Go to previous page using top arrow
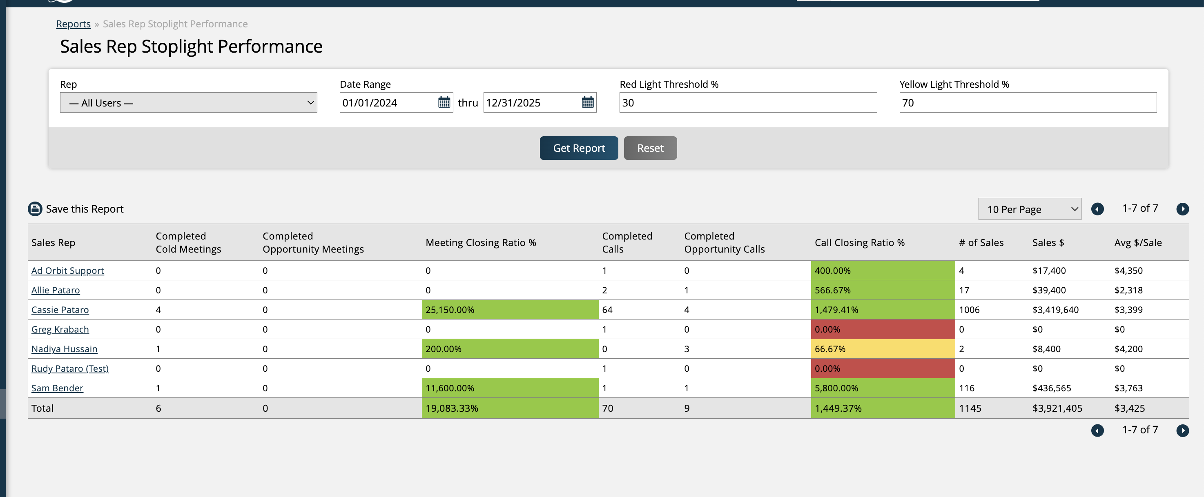 click(1097, 209)
